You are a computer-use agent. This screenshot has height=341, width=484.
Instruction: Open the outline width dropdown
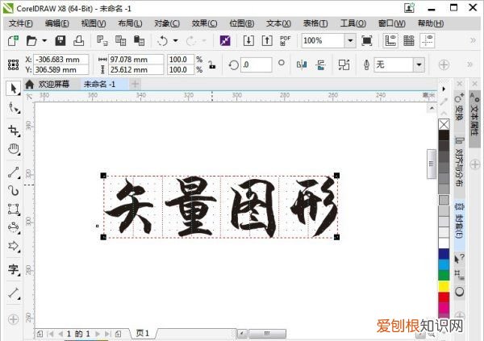419,64
